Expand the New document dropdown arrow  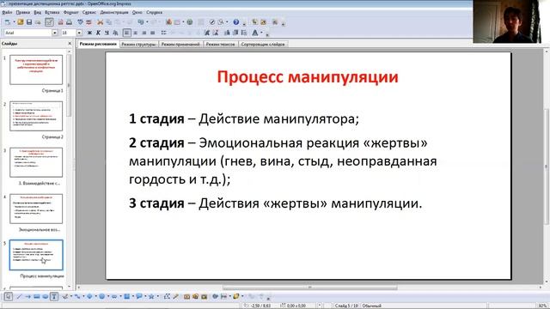coord(15,22)
